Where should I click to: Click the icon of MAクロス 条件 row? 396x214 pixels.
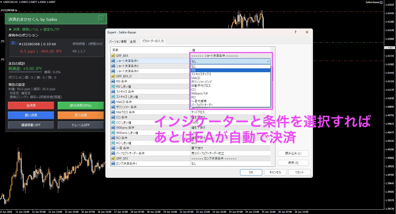[x=113, y=112]
